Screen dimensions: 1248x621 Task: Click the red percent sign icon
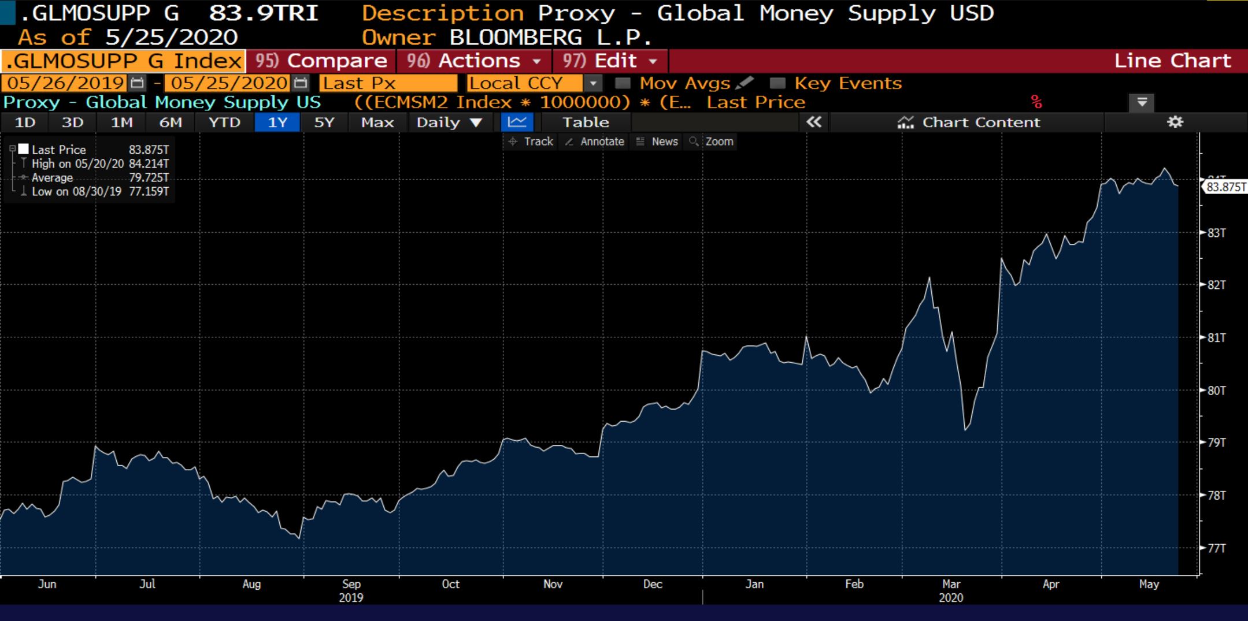pos(1036,102)
